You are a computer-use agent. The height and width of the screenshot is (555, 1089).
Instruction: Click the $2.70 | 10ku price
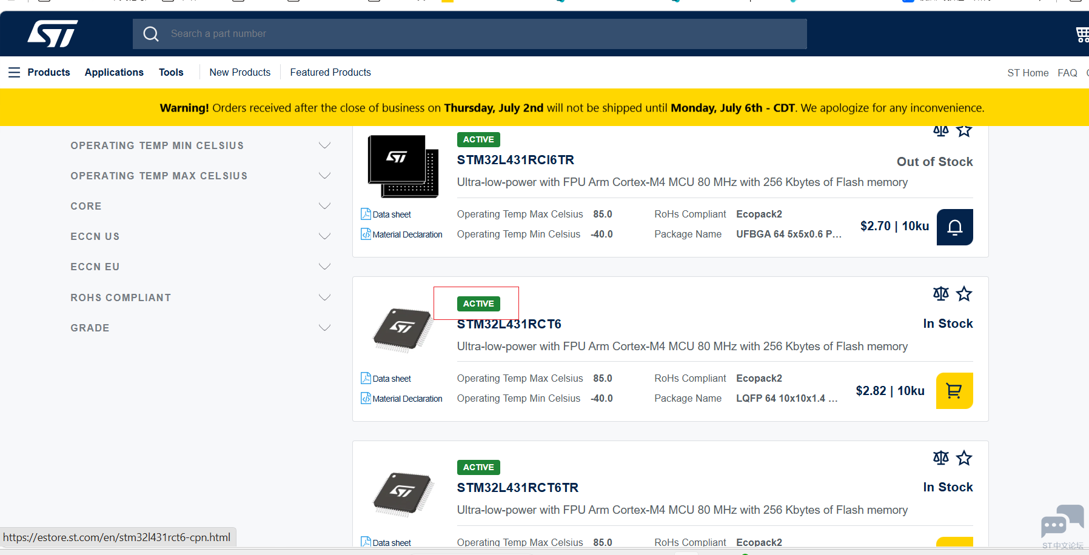click(894, 226)
